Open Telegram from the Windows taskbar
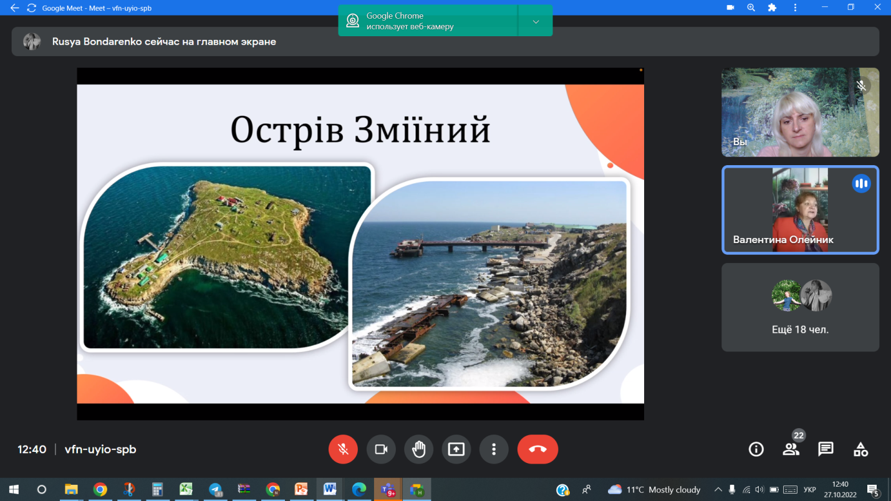Viewport: 891px width, 501px height. coord(215,490)
